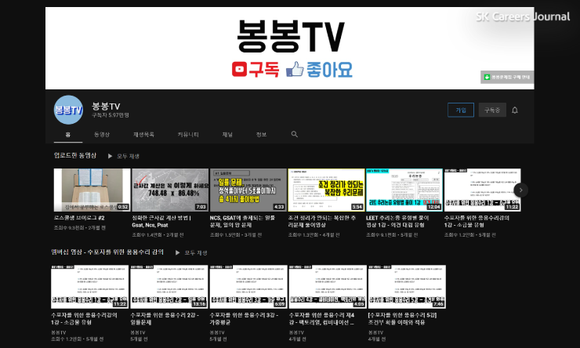The image size is (580, 348).
Task: Go to the 커뮤니티 tab
Action: [x=188, y=135]
